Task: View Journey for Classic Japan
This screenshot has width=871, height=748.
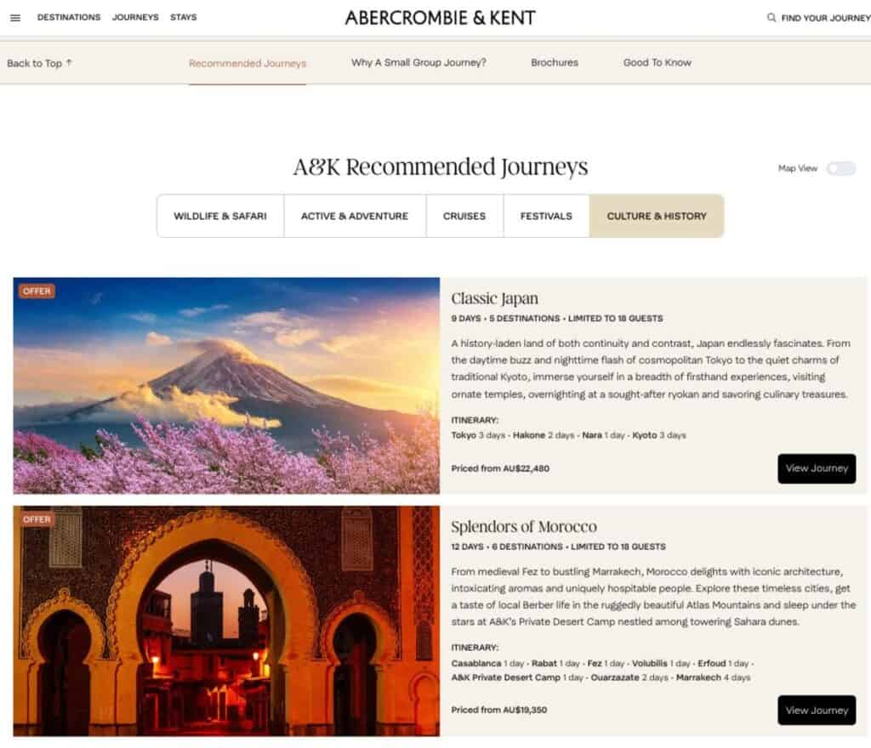Action: [x=817, y=468]
